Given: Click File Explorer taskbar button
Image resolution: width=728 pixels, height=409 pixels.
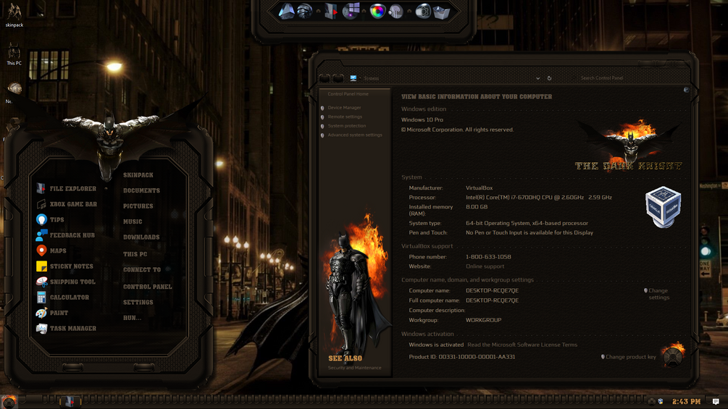Looking at the screenshot, I should (70, 402).
